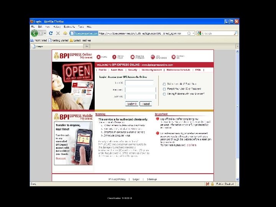
Task: Select 'Having Problems with your browser?' bullet
Action: pyautogui.click(x=164, y=94)
